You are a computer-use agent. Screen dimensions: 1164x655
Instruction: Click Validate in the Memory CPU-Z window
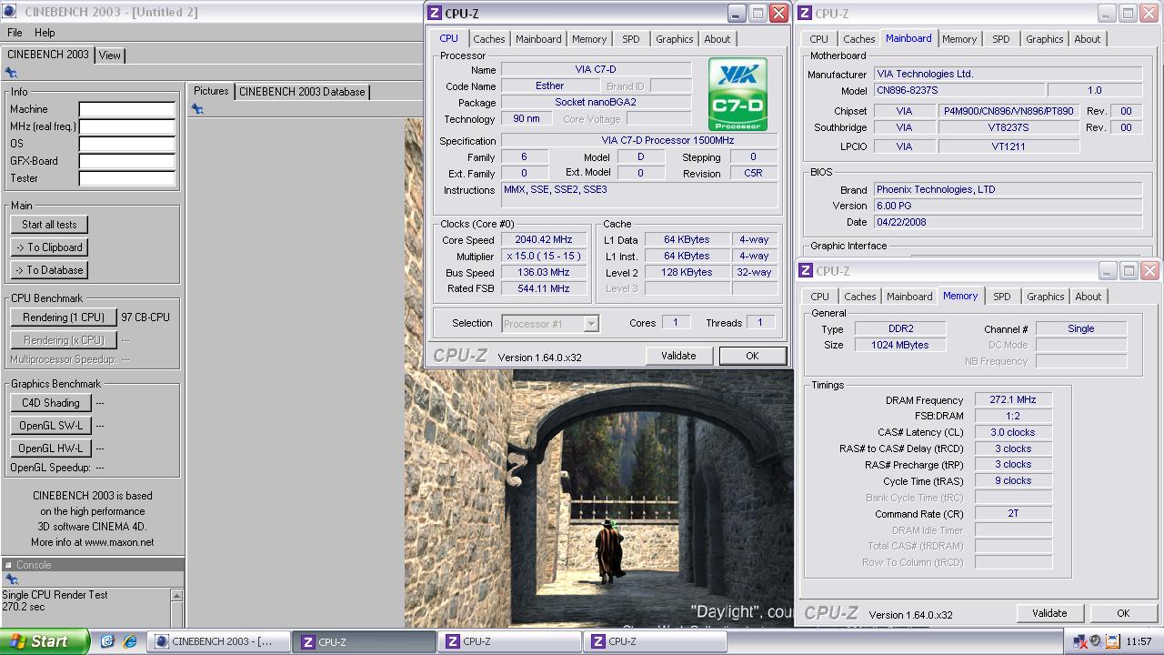pos(1049,613)
